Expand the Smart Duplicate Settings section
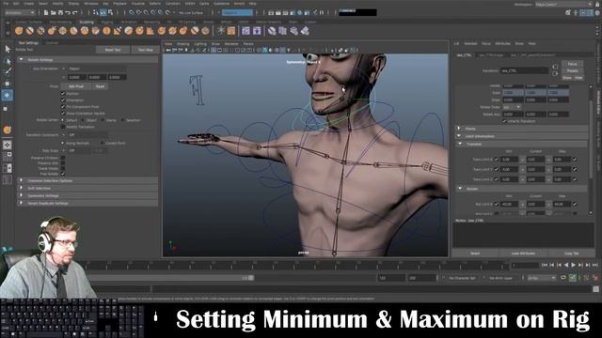 (x=22, y=204)
